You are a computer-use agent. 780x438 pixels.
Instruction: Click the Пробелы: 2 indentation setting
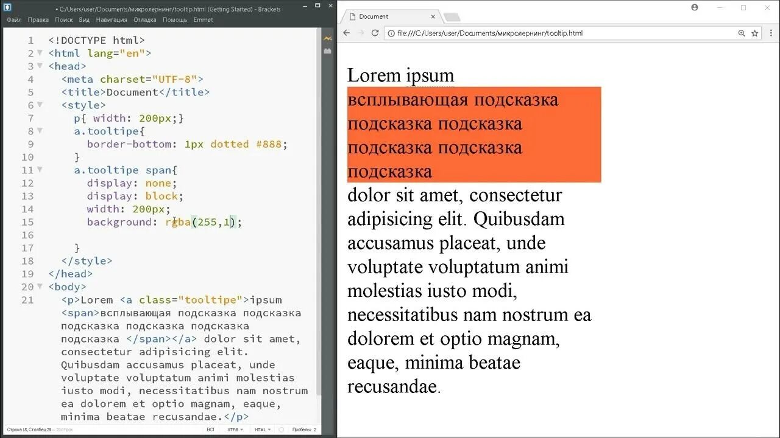(x=304, y=429)
